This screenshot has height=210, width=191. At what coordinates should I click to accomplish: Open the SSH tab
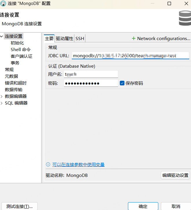80,39
